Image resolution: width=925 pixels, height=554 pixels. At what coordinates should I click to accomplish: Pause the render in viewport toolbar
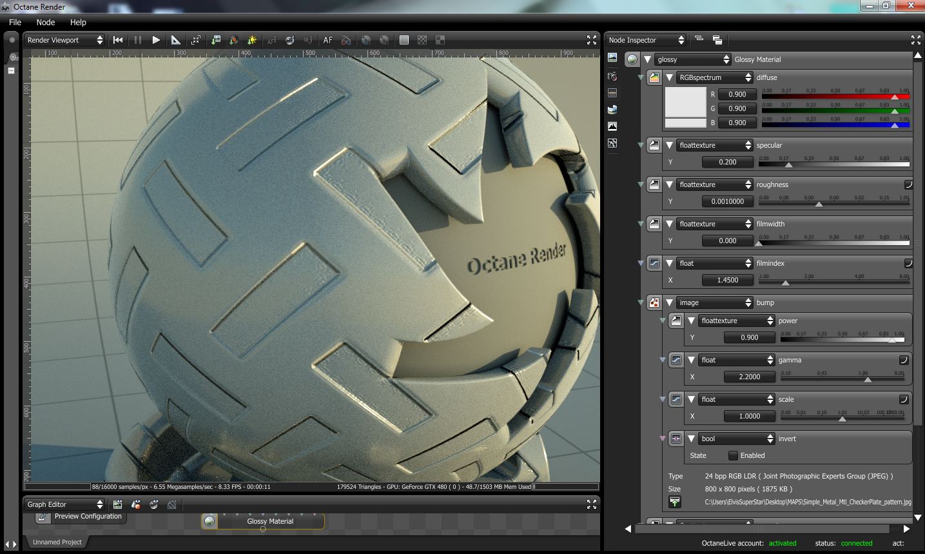coord(137,40)
